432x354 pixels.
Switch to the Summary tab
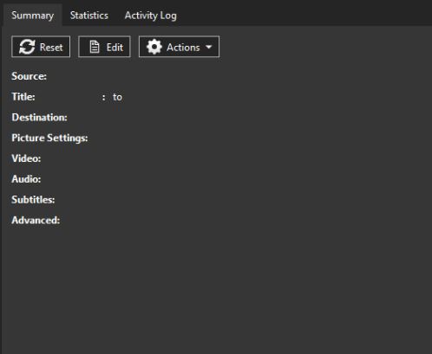(32, 16)
